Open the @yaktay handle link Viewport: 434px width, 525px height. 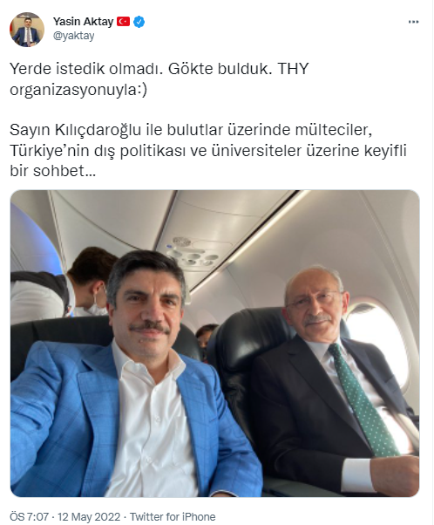coord(73,36)
